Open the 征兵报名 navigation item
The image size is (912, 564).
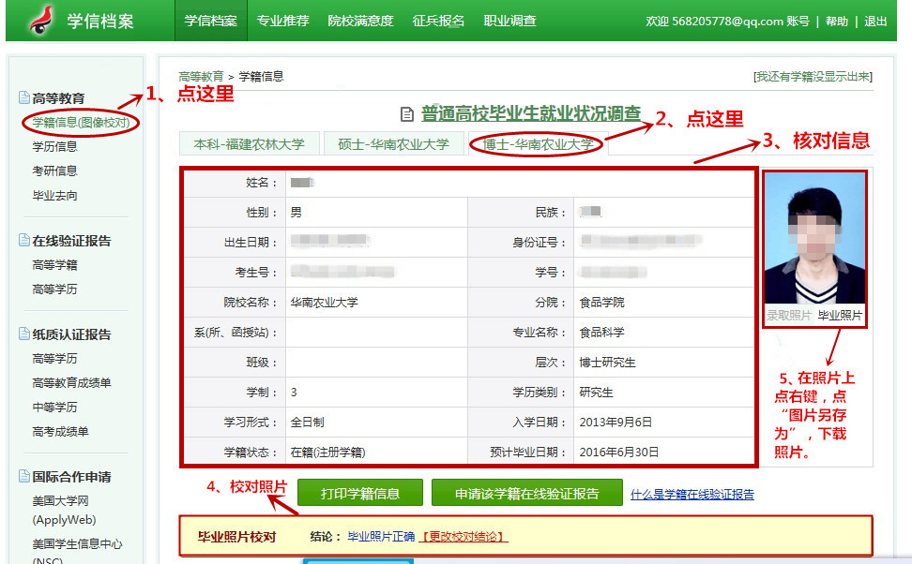[x=438, y=21]
